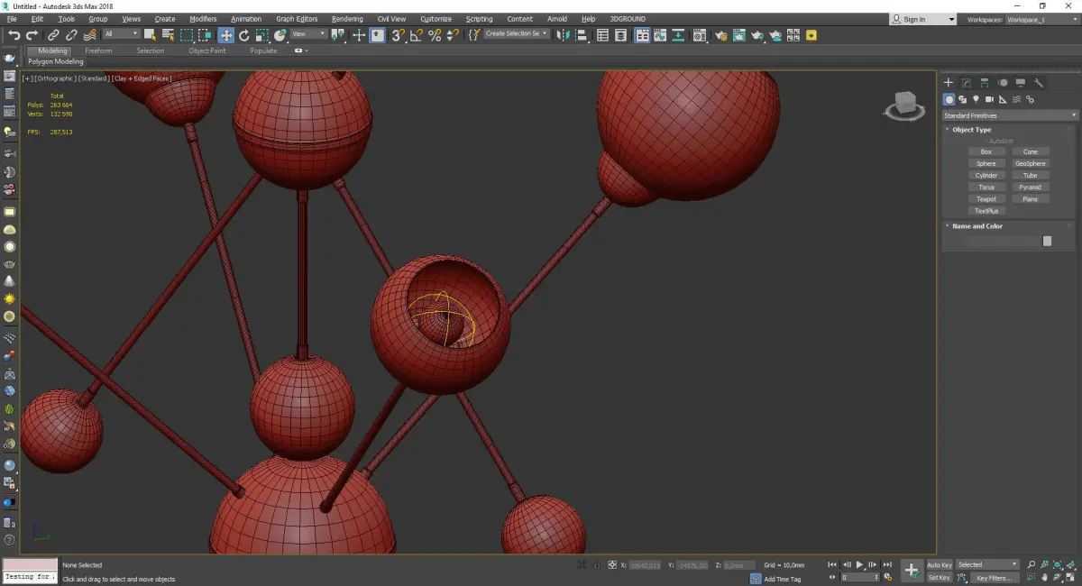Viewport: 1082px width, 586px height.
Task: Open the Key Filters dialog button
Action: pyautogui.click(x=994, y=577)
